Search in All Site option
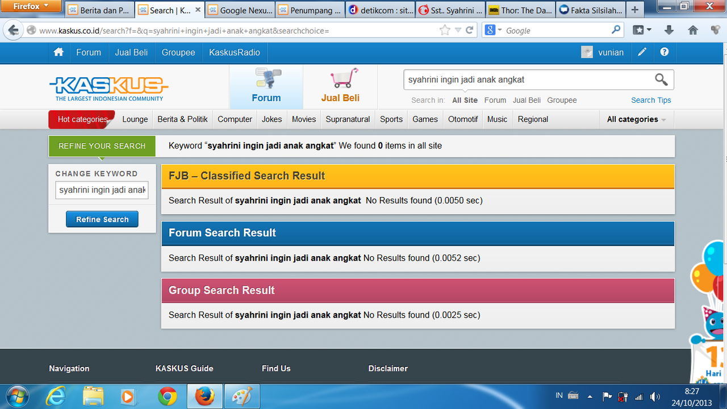This screenshot has width=727, height=409. click(465, 100)
